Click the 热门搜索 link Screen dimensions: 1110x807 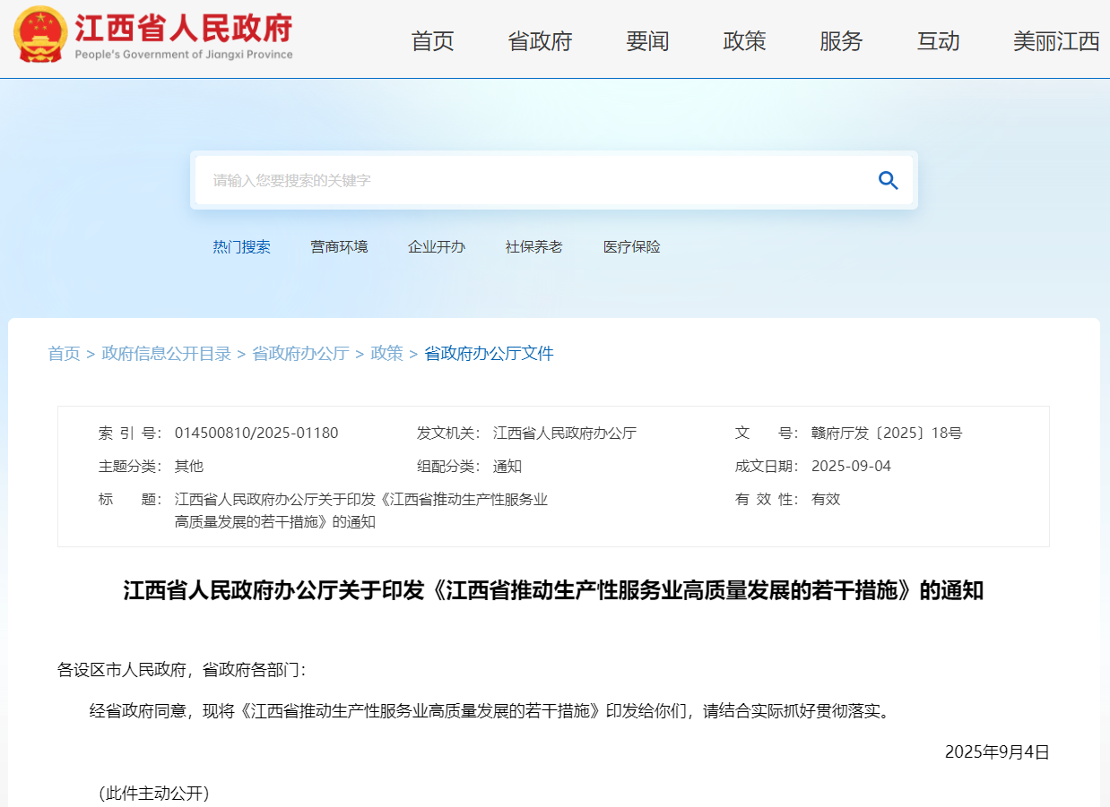[x=241, y=246]
